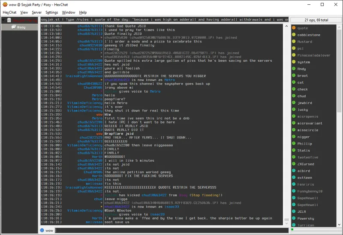Open the Server menu

coord(36,12)
